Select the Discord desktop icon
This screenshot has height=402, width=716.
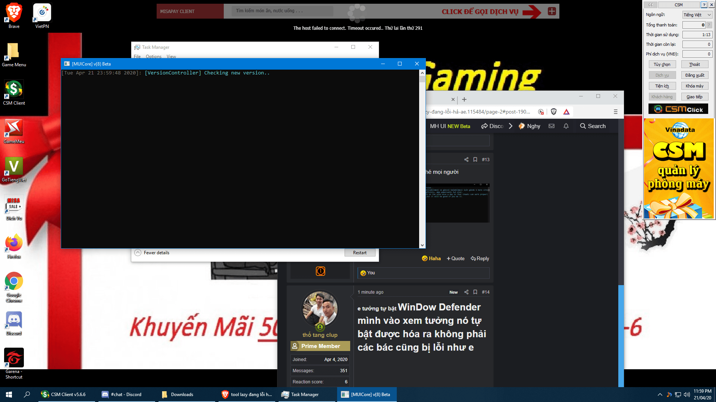pyautogui.click(x=14, y=323)
